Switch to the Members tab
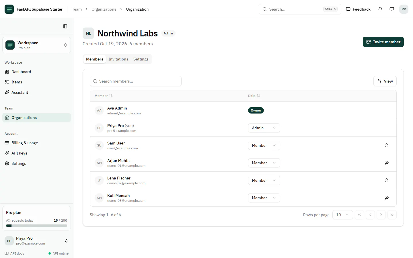413x258 pixels. (x=95, y=59)
